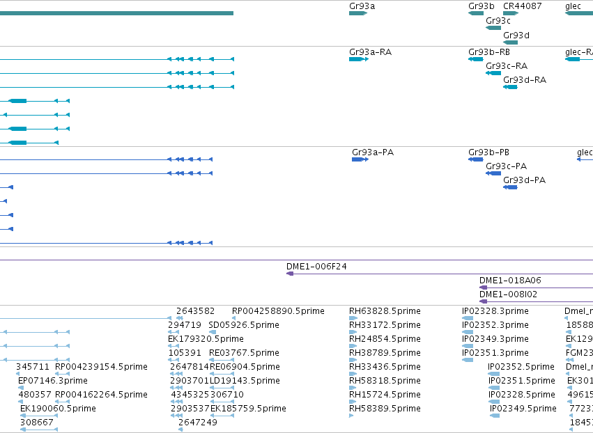Open the LD19143.5prime EST label

pos(245,381)
